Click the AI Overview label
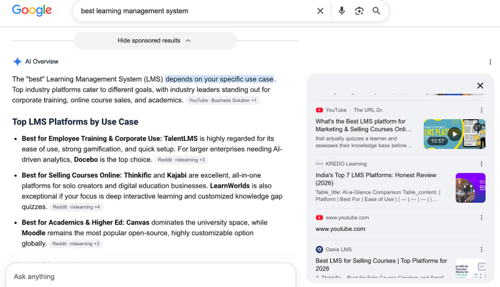 [42, 62]
